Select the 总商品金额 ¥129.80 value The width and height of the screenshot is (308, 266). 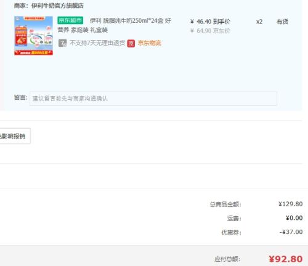(x=291, y=204)
